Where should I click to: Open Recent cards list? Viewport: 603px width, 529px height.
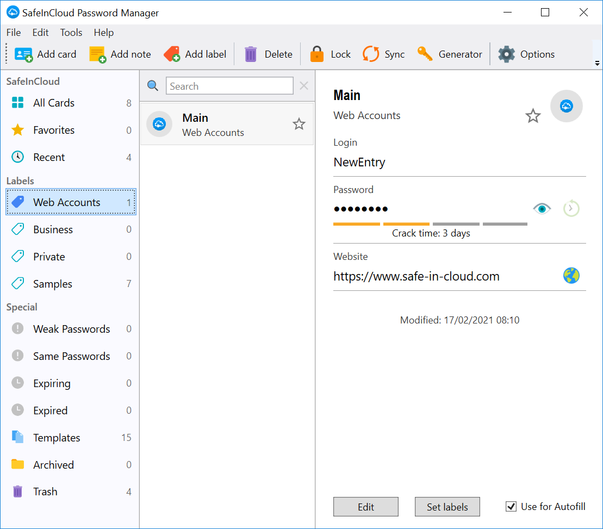(x=71, y=157)
